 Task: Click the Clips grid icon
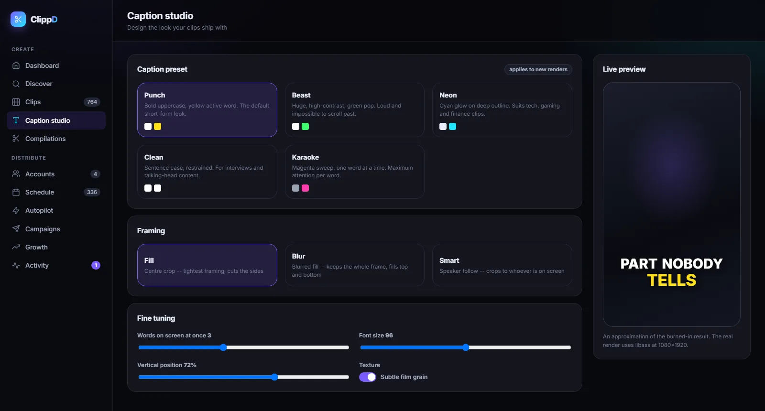click(x=16, y=102)
